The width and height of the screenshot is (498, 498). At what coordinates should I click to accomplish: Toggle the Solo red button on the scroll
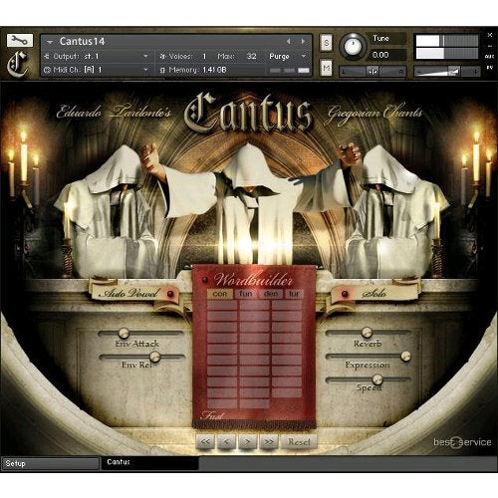(x=345, y=294)
